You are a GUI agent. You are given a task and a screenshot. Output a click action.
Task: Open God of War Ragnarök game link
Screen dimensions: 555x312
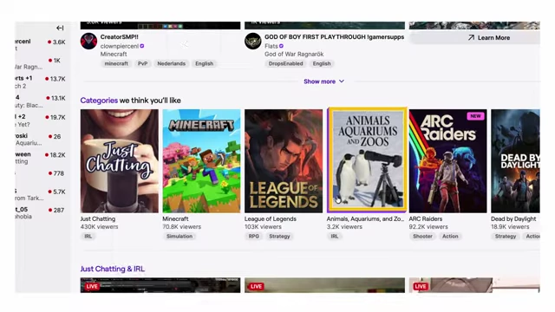[294, 54]
